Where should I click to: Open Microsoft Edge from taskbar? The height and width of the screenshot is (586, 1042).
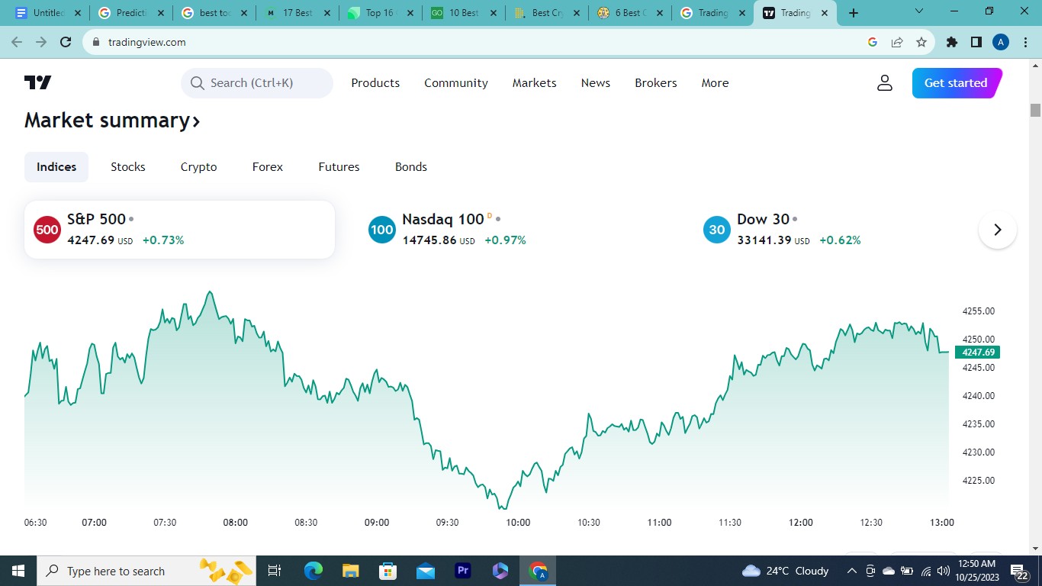coord(313,571)
